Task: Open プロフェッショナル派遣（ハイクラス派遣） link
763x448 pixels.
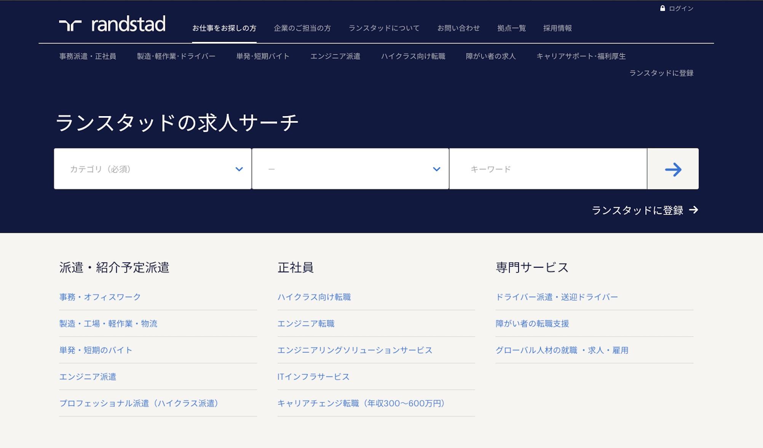Action: pos(140,404)
